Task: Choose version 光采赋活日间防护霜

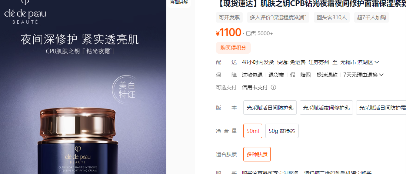Action: tap(381, 108)
